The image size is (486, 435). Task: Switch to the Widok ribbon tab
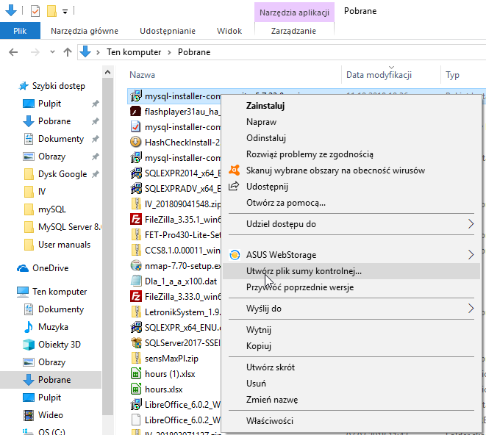[229, 31]
